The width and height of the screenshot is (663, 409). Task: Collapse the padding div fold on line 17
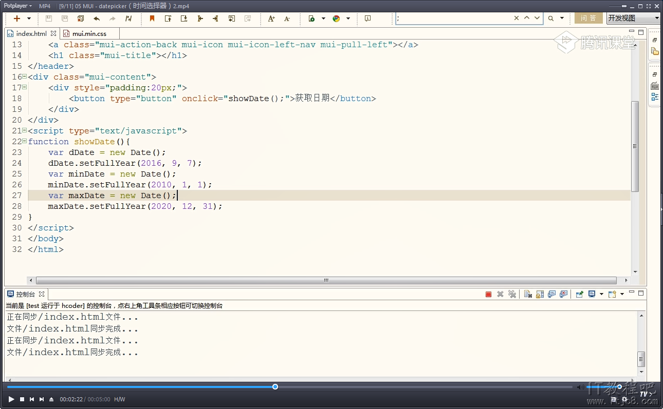(24, 87)
